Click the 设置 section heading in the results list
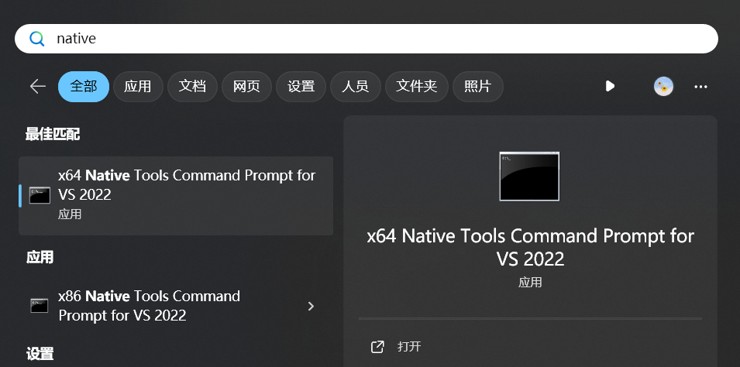This screenshot has height=367, width=740. tap(40, 353)
